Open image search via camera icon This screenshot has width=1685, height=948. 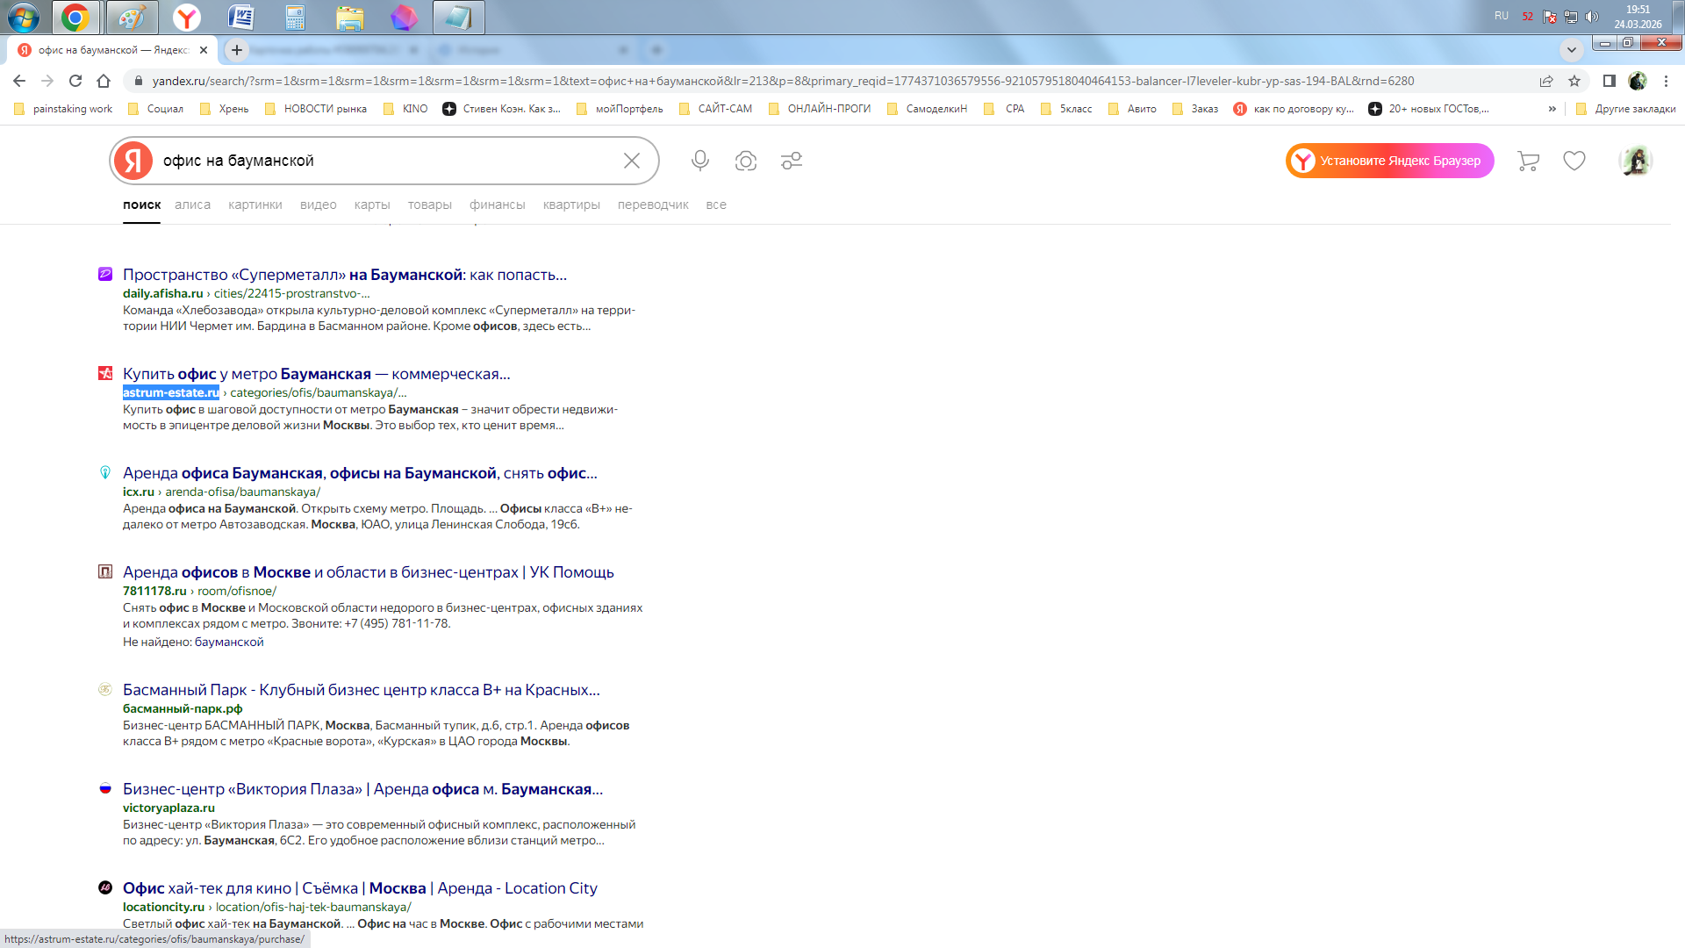point(745,161)
